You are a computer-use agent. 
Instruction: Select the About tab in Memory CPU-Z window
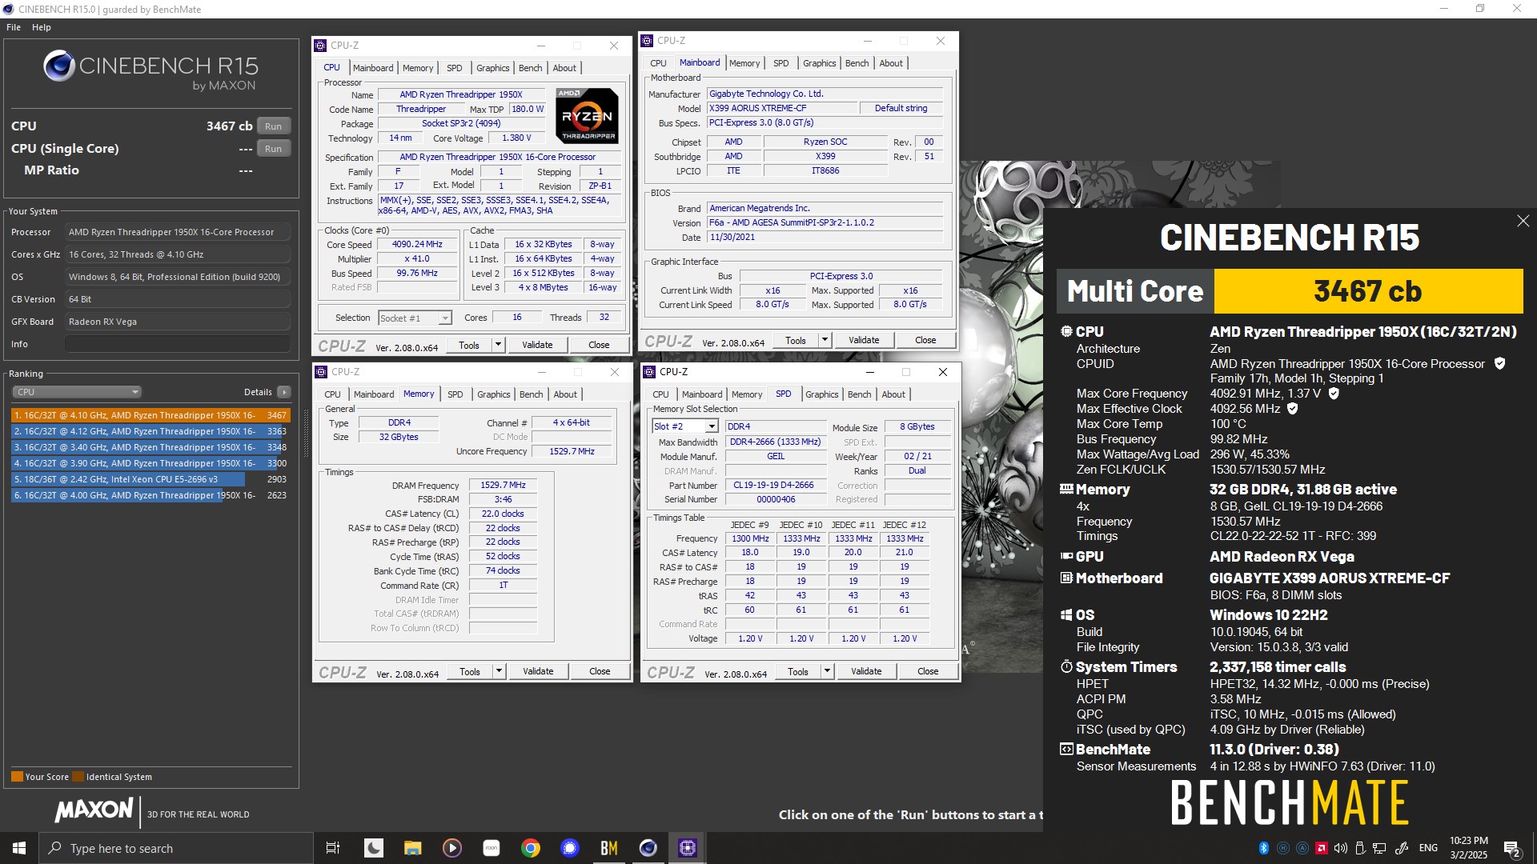(x=565, y=394)
